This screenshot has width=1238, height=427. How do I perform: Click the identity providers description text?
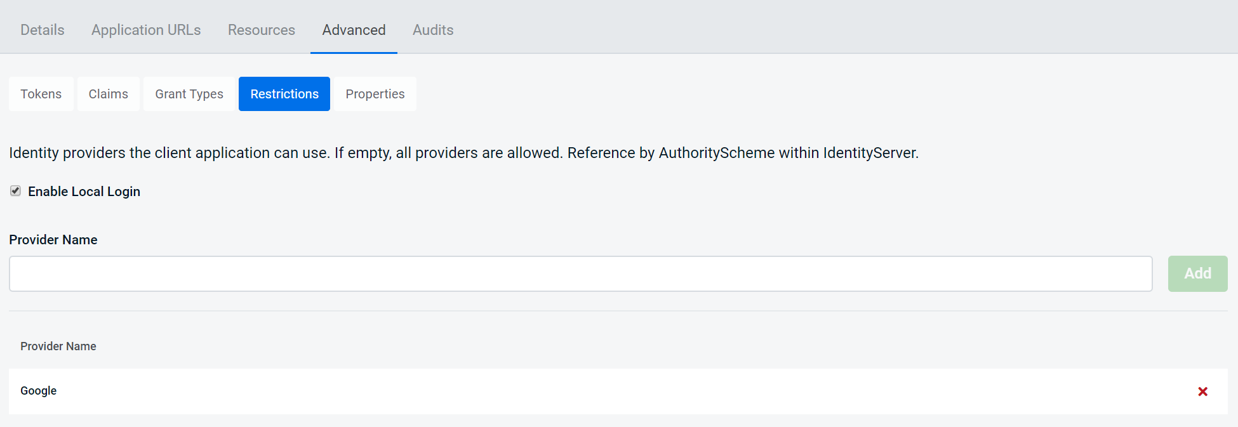point(463,152)
